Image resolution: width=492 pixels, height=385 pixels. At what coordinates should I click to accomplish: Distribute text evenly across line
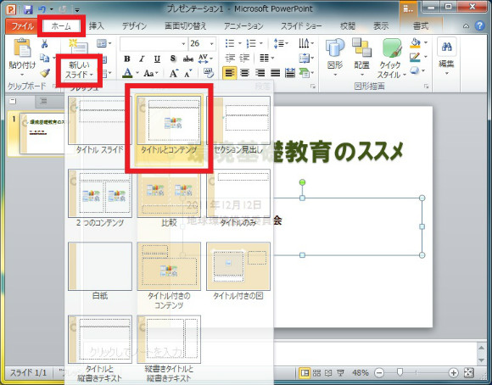(x=290, y=73)
